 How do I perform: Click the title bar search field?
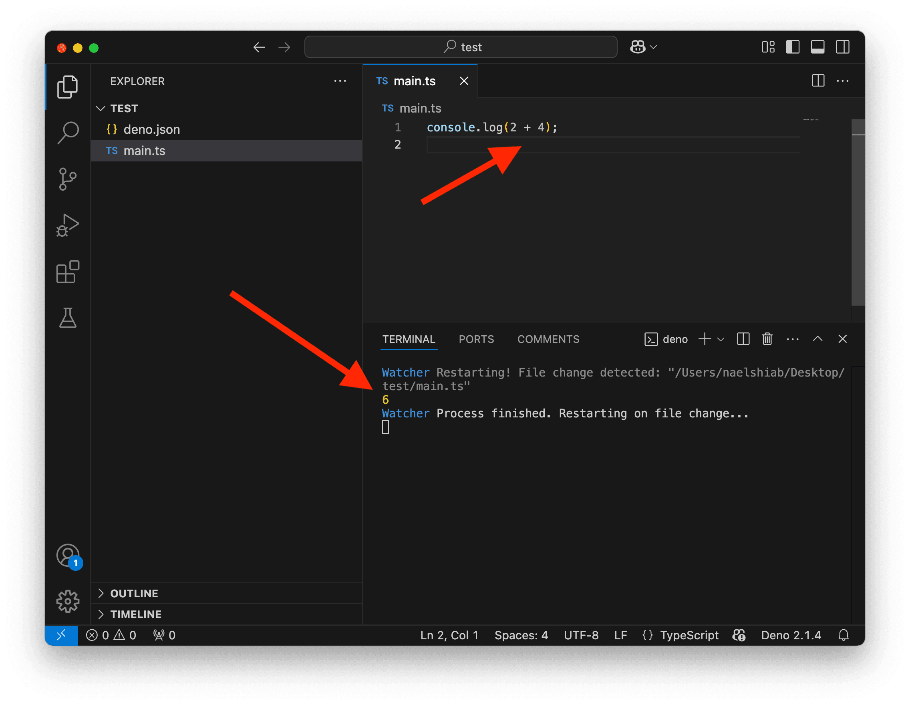[461, 47]
